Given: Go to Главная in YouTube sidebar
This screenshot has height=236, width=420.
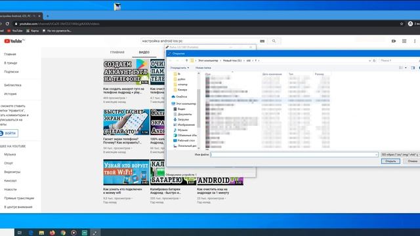Looking at the screenshot, I should pos(10,54).
